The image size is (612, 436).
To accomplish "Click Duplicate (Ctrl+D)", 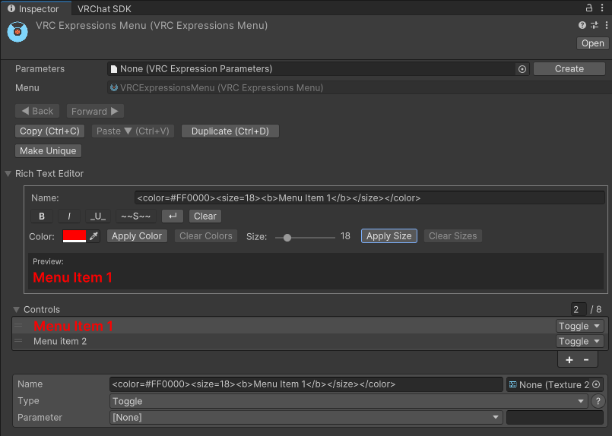I will click(x=230, y=131).
